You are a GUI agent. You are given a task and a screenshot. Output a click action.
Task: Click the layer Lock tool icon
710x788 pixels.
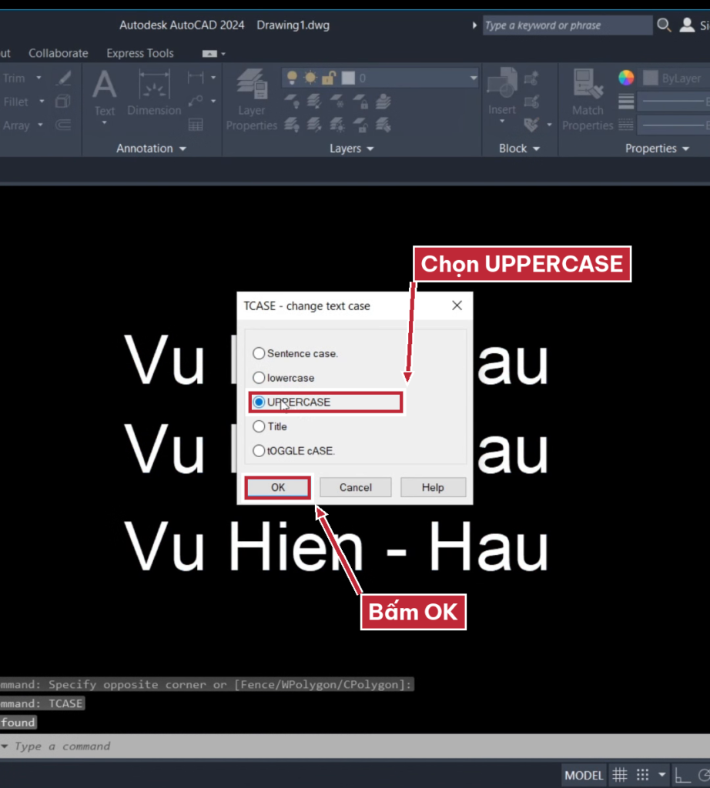coord(360,101)
